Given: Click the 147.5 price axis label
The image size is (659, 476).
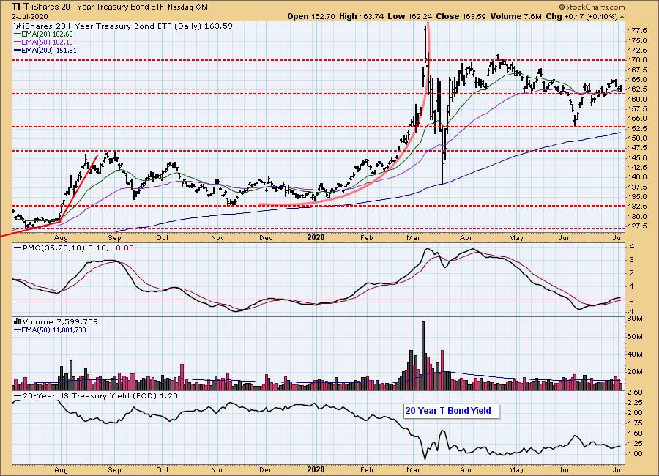Looking at the screenshot, I should pyautogui.click(x=638, y=148).
